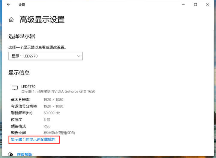This screenshot has width=216, height=158.
Task: Open display adapter properties for Display 1
Action: pyautogui.click(x=33, y=139)
